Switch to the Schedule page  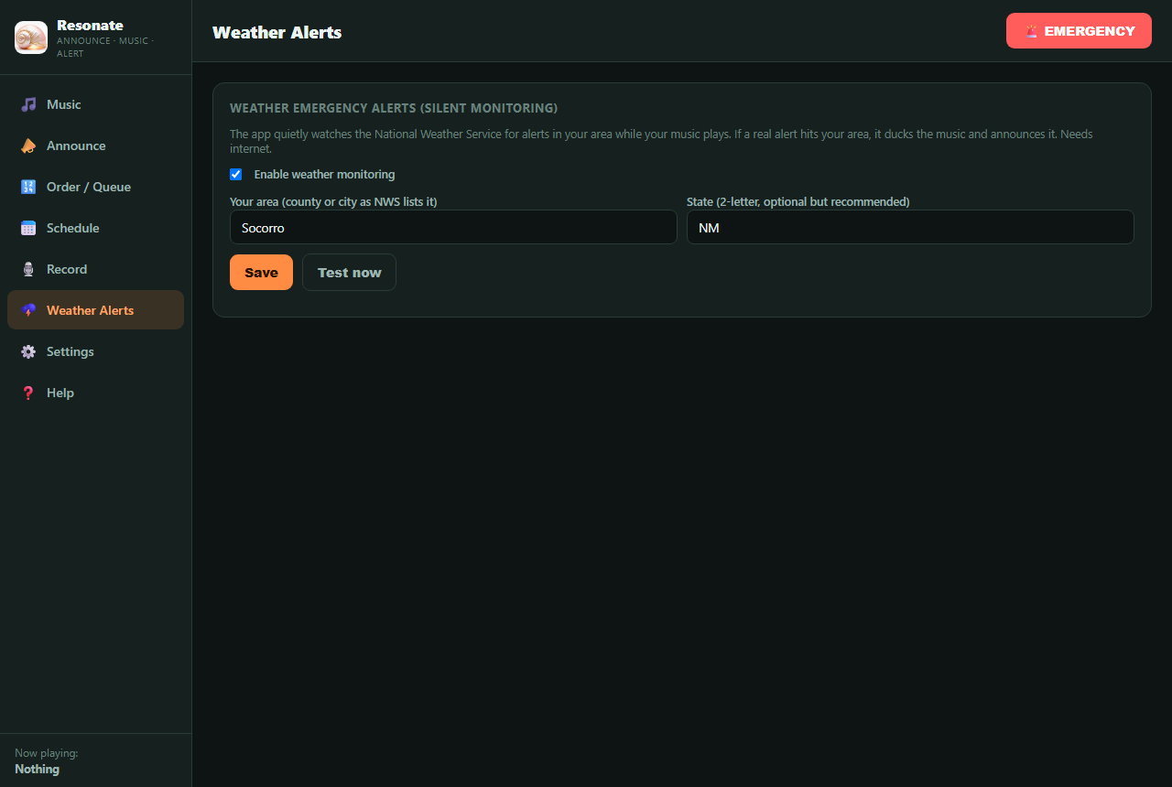tap(95, 228)
